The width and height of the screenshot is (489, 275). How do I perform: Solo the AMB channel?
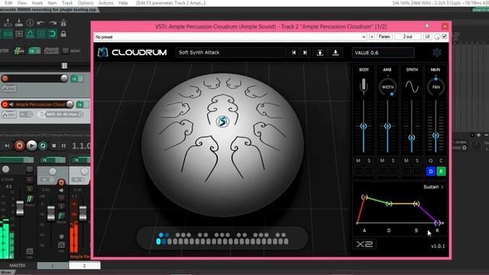pyautogui.click(x=393, y=160)
